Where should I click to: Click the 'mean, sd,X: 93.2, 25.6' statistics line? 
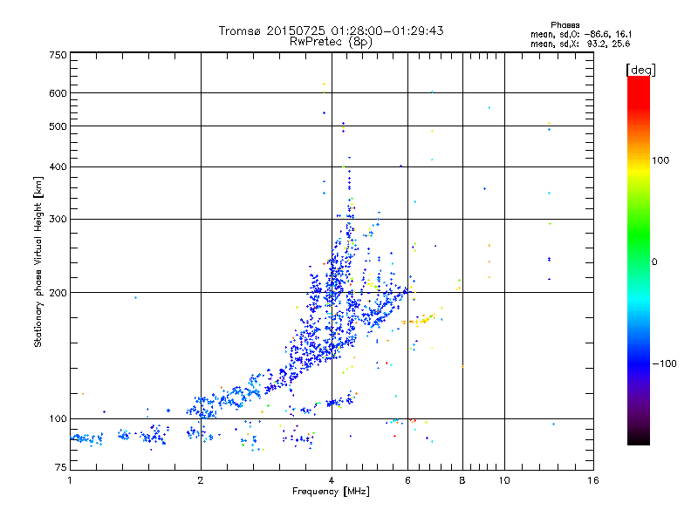coord(580,44)
